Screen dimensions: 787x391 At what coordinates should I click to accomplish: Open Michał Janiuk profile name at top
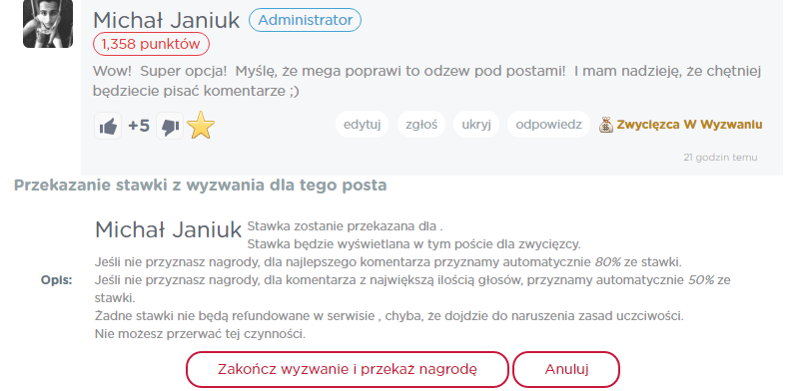click(166, 21)
